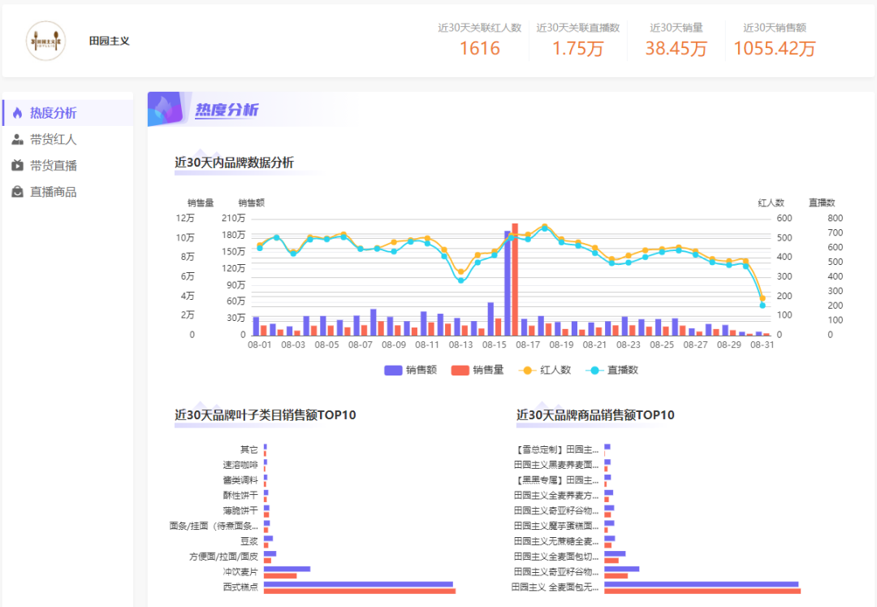This screenshot has width=877, height=607.
Task: Click the 08-31 live-count data point
Action: (x=763, y=306)
